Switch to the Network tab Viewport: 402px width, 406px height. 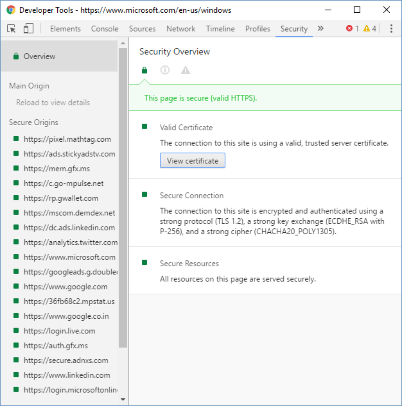tap(181, 29)
